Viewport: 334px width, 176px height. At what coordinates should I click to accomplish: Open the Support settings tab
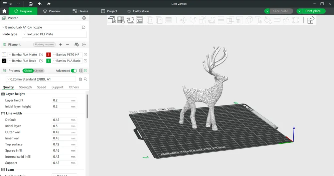57,87
